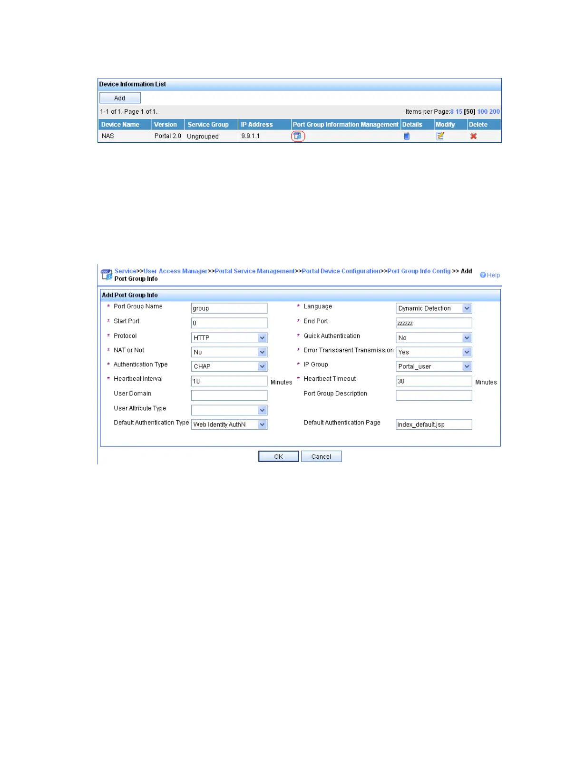Click the 9.9.1.1 IP address cell
566x769 pixels.
(x=251, y=136)
